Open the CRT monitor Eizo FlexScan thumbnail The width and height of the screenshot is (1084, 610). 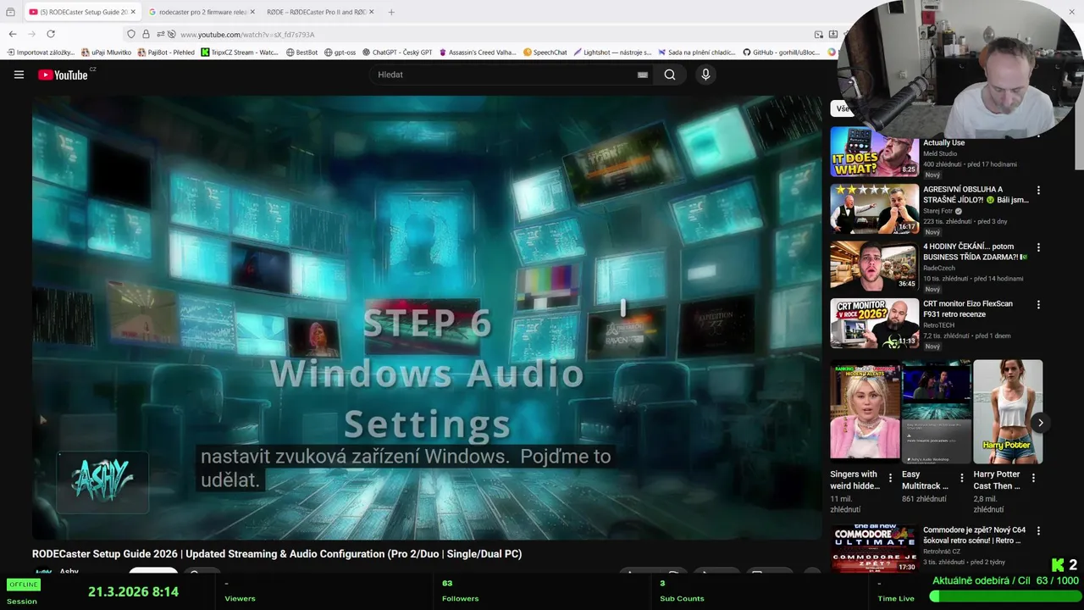874,323
